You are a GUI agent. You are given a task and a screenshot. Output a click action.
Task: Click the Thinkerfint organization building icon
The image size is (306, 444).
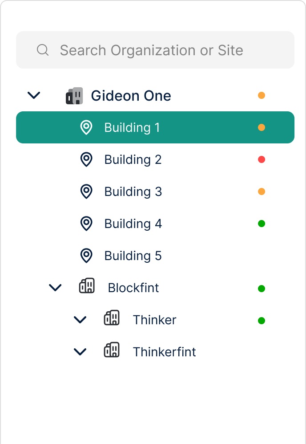(112, 350)
